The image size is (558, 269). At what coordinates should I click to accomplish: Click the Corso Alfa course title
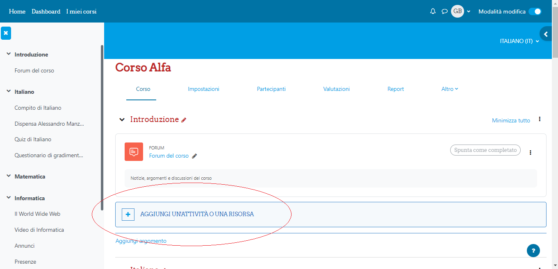143,68
